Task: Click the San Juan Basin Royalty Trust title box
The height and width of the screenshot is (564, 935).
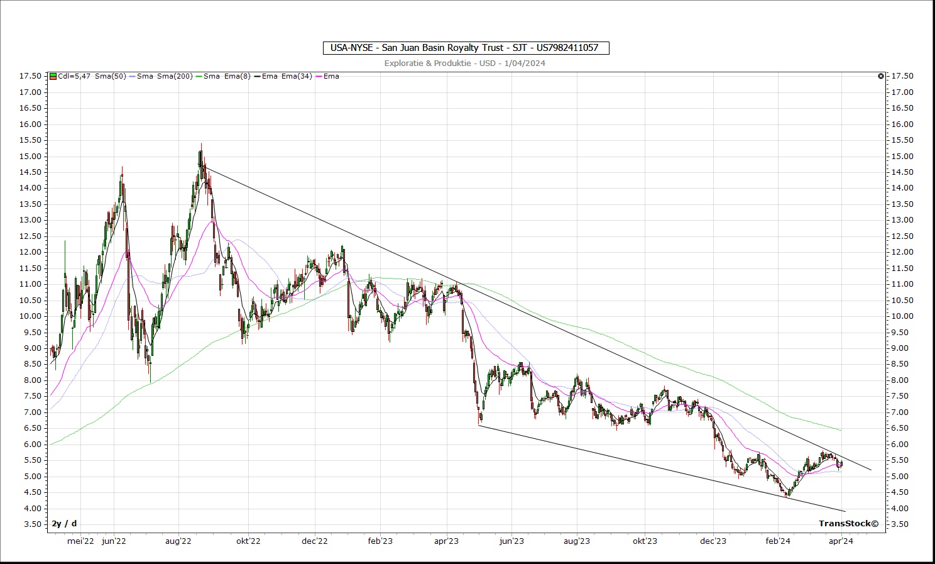Action: click(x=465, y=48)
